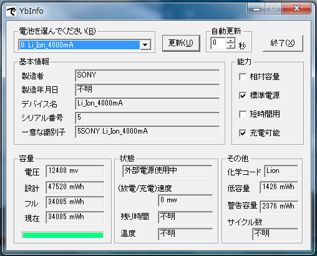Click the green battery capacity progress bar
The height and width of the screenshot is (256, 317).
pyautogui.click(x=63, y=235)
